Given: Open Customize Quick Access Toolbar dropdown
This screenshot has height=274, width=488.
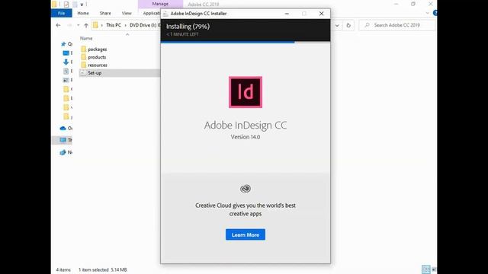Looking at the screenshot, I should point(82,5).
